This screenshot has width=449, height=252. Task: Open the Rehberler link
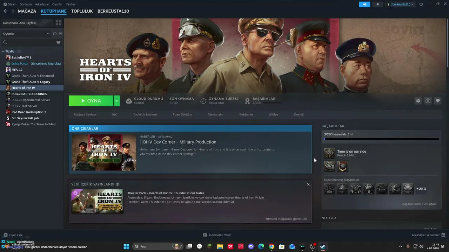(246, 114)
